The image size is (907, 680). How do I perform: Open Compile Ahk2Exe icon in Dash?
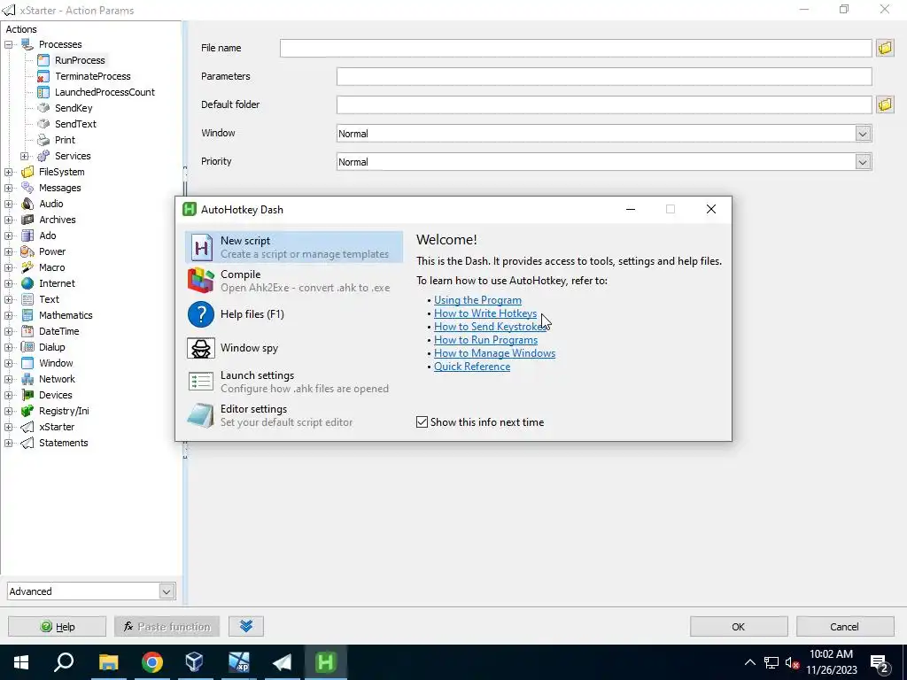point(201,281)
